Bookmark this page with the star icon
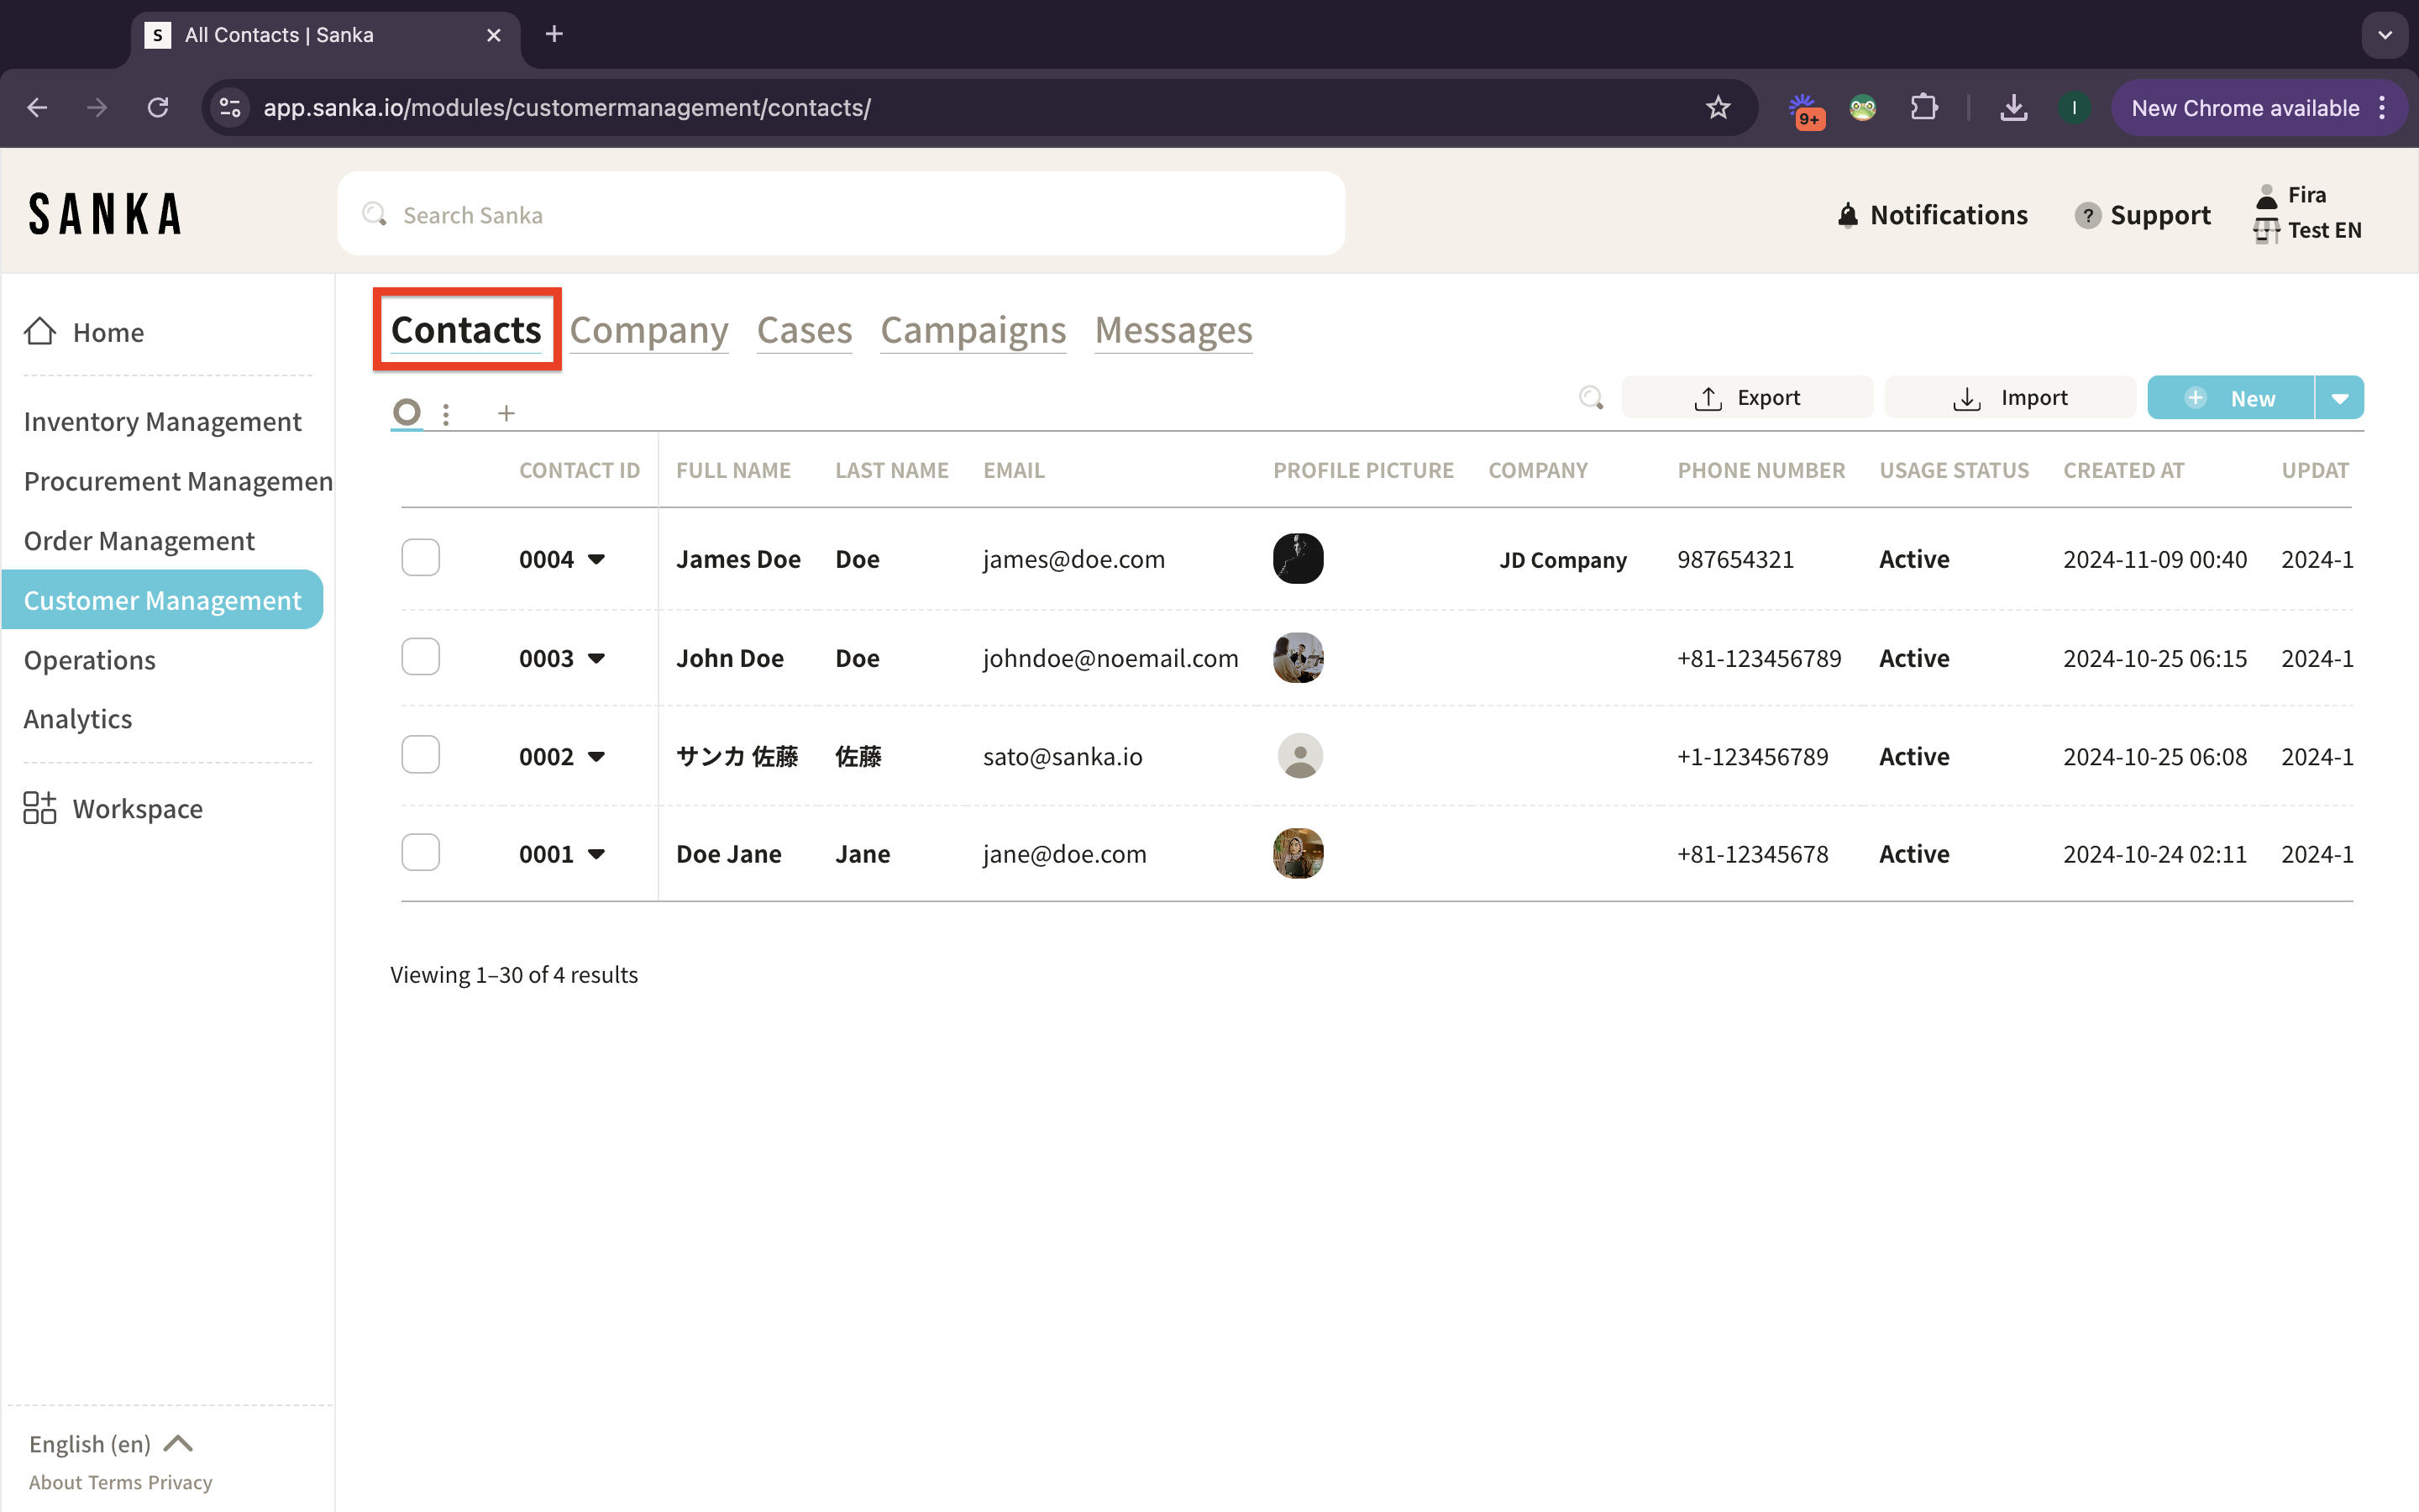The width and height of the screenshot is (2419, 1512). (1718, 108)
